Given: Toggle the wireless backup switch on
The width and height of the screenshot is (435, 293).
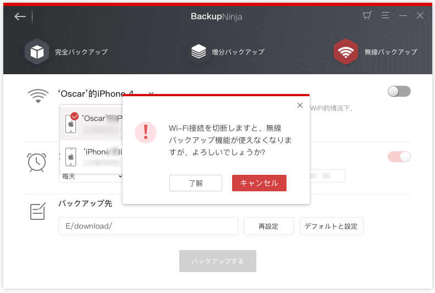Looking at the screenshot, I should (399, 91).
